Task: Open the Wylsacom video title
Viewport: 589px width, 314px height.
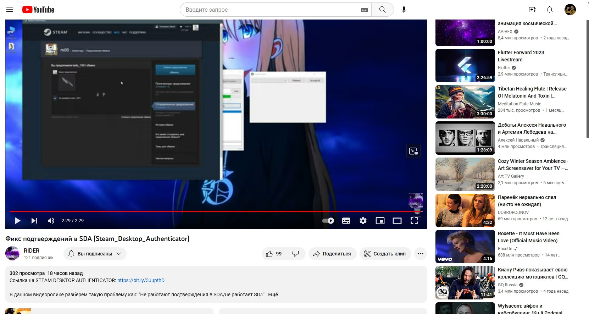Action: coord(530,309)
